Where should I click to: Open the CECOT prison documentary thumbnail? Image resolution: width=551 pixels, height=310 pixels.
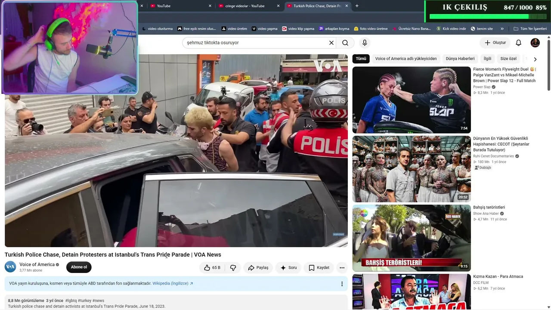point(412,169)
